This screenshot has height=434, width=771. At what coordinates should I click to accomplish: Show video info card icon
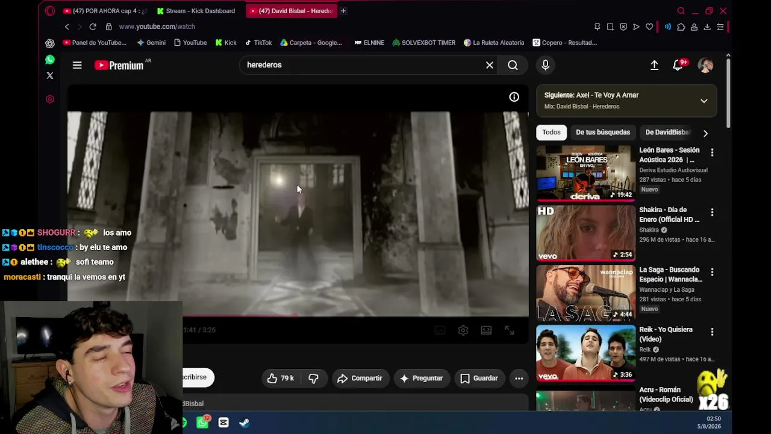tap(514, 97)
